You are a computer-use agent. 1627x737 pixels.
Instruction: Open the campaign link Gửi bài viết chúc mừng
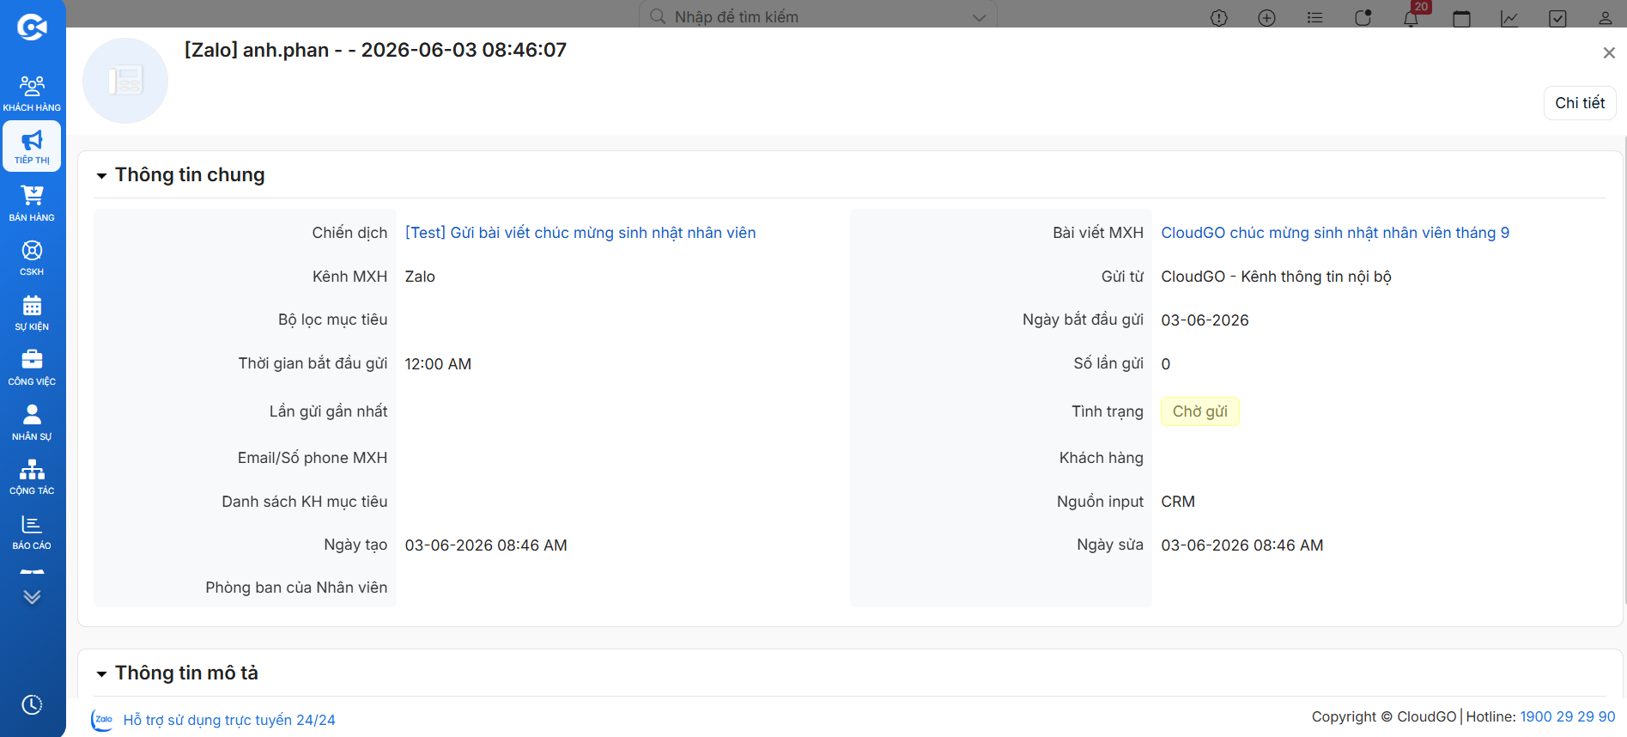[580, 233]
